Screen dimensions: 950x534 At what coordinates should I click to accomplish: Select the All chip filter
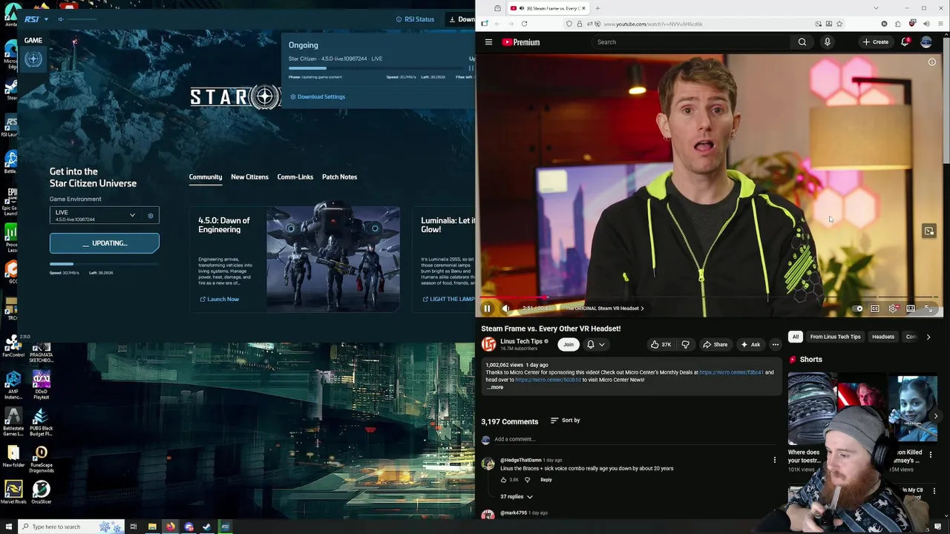pyautogui.click(x=795, y=337)
